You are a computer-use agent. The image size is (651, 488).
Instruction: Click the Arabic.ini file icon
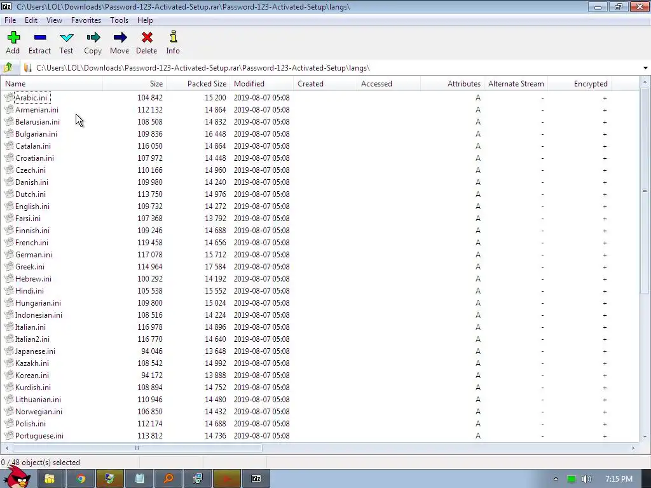click(x=9, y=97)
